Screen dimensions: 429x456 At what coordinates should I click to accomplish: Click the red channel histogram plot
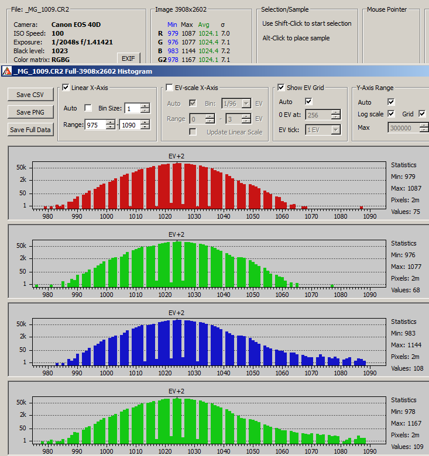click(209, 187)
